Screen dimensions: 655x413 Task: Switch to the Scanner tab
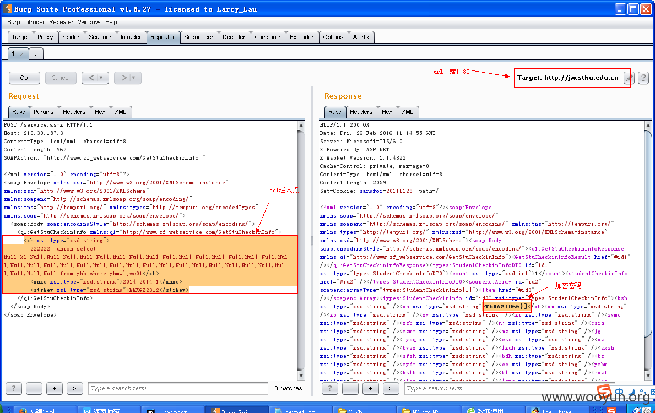(100, 37)
